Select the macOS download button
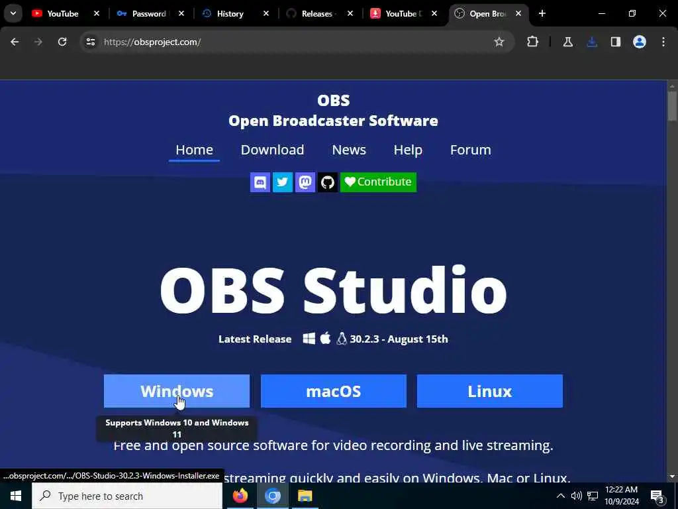The image size is (678, 509). pos(334,391)
